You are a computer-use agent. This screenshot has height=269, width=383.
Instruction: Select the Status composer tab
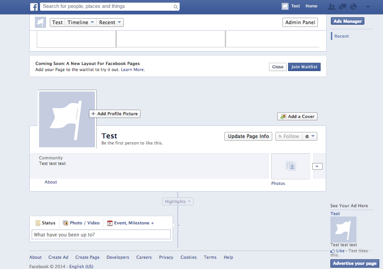click(46, 223)
